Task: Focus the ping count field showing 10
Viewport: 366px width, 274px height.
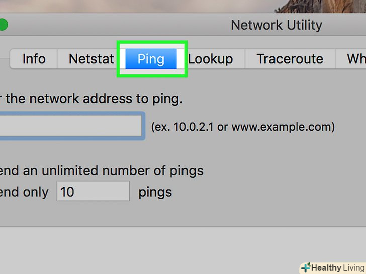Action: click(93, 192)
